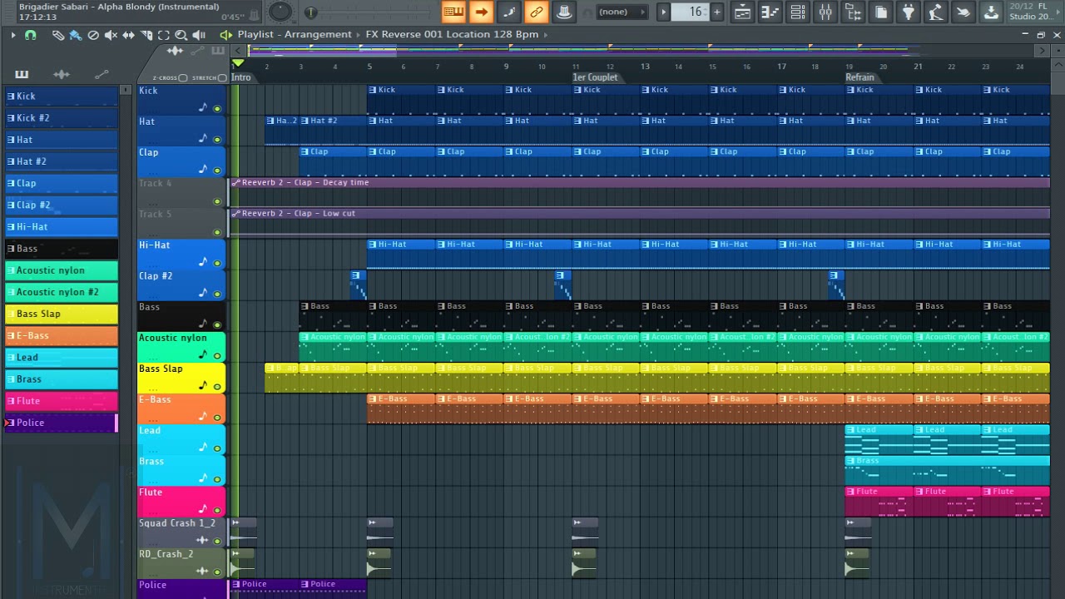1065x599 pixels.
Task: Click the song position time display 0'45"
Action: [233, 17]
